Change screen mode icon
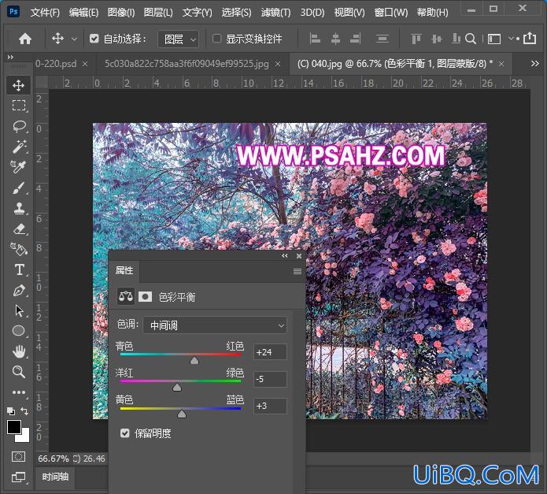The width and height of the screenshot is (547, 494). tap(18, 477)
